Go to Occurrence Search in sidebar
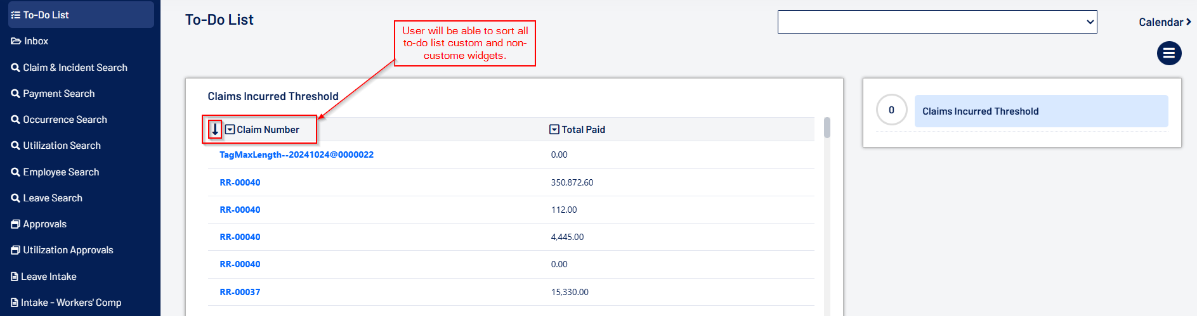The image size is (1197, 316). [65, 120]
